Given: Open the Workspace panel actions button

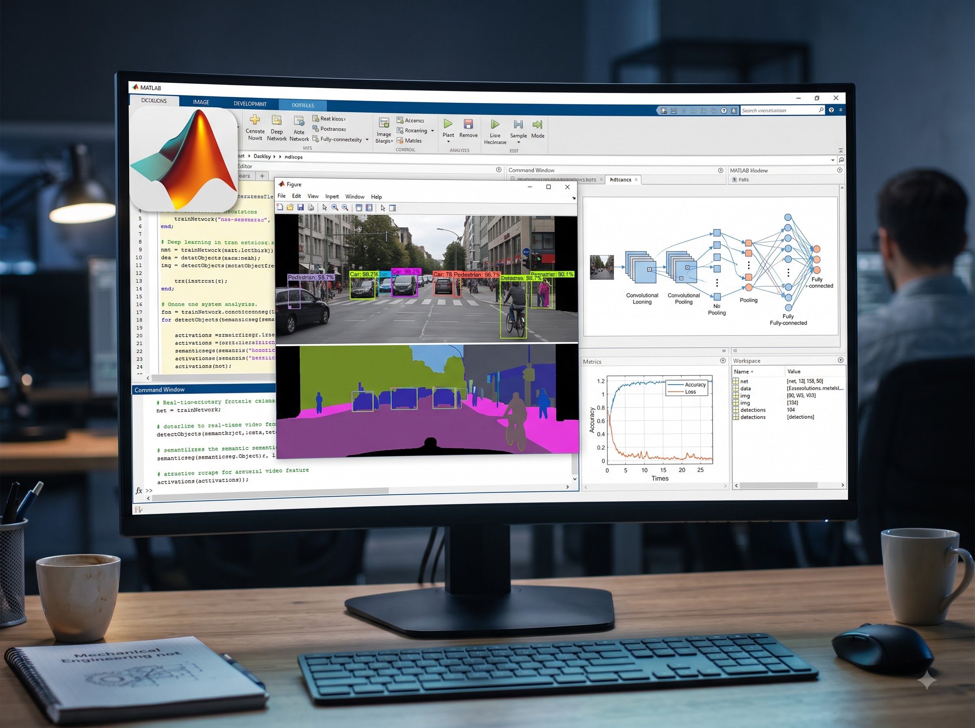Looking at the screenshot, I should click(x=840, y=360).
